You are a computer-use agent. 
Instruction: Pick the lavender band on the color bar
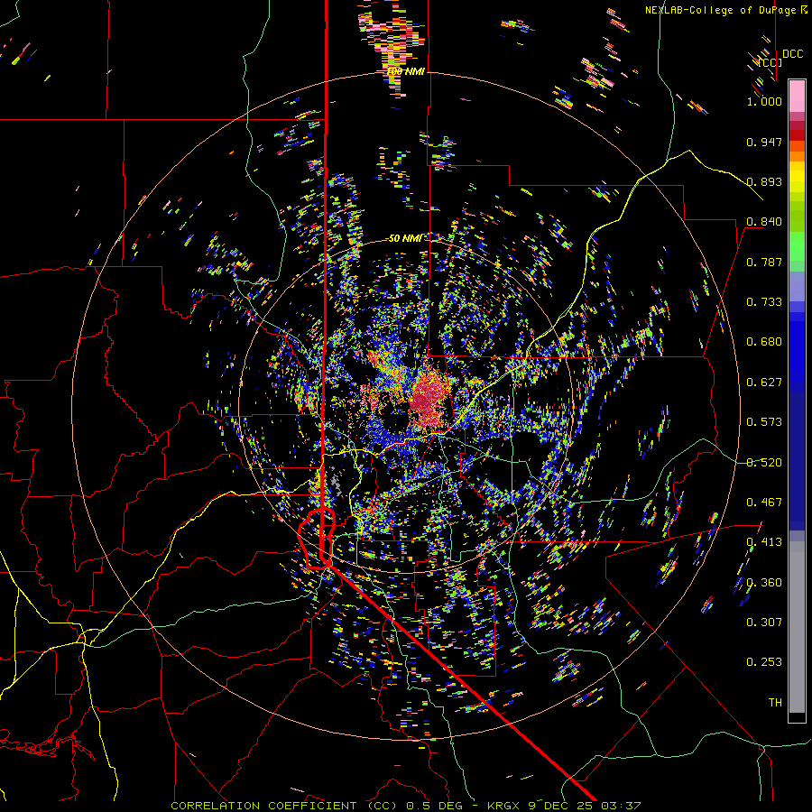(x=797, y=286)
